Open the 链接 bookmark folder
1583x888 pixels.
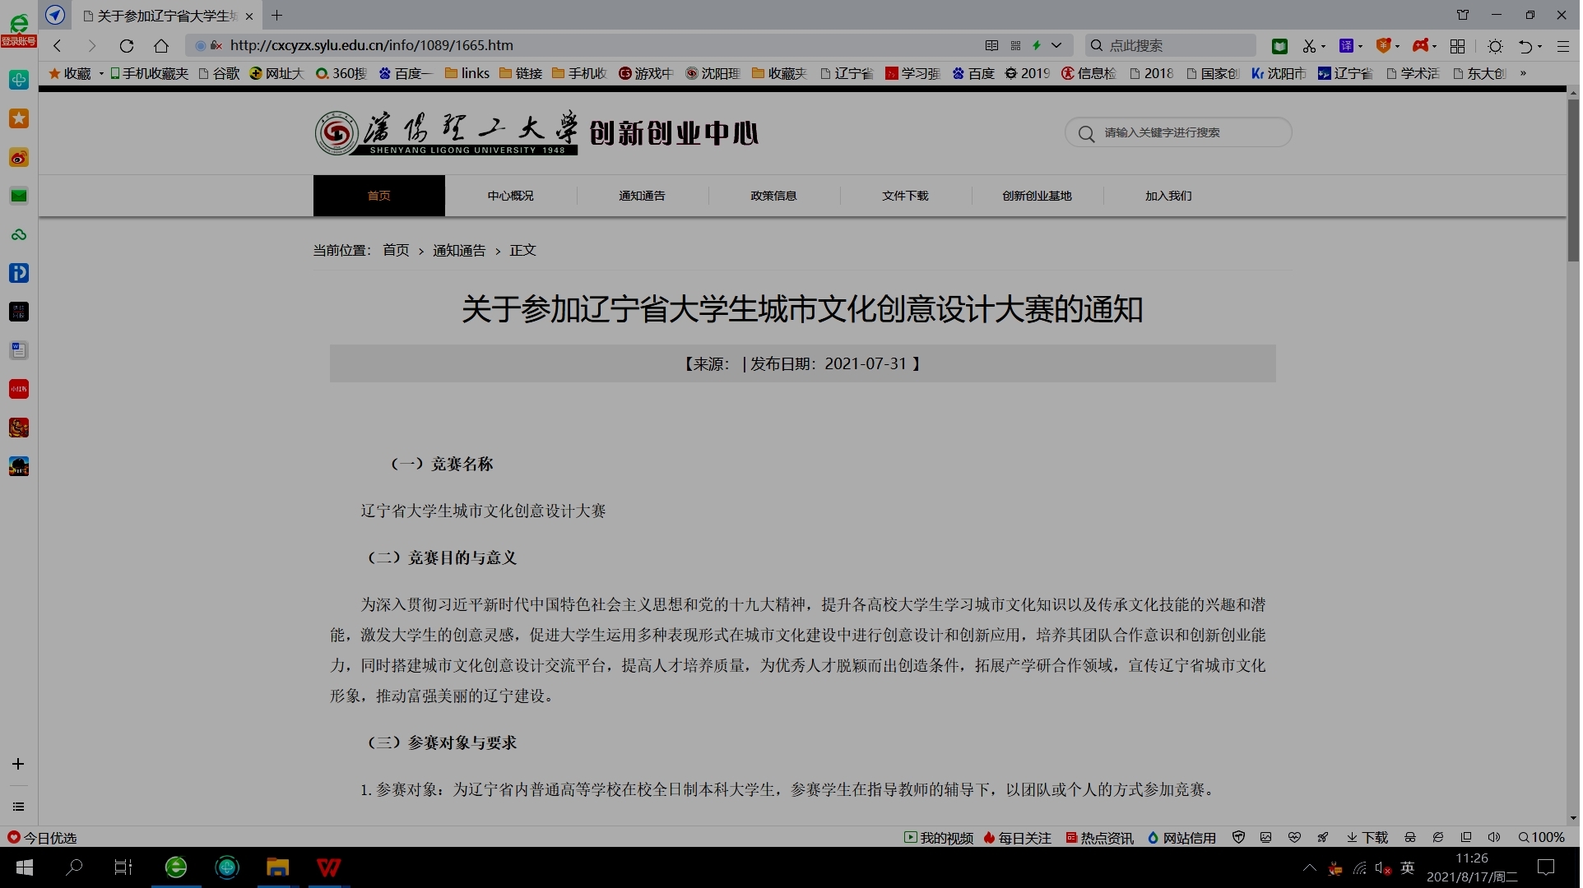point(521,74)
